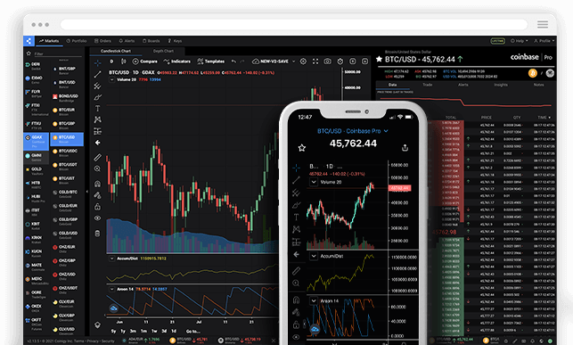Click the candlestick chart style icon

pos(124,62)
